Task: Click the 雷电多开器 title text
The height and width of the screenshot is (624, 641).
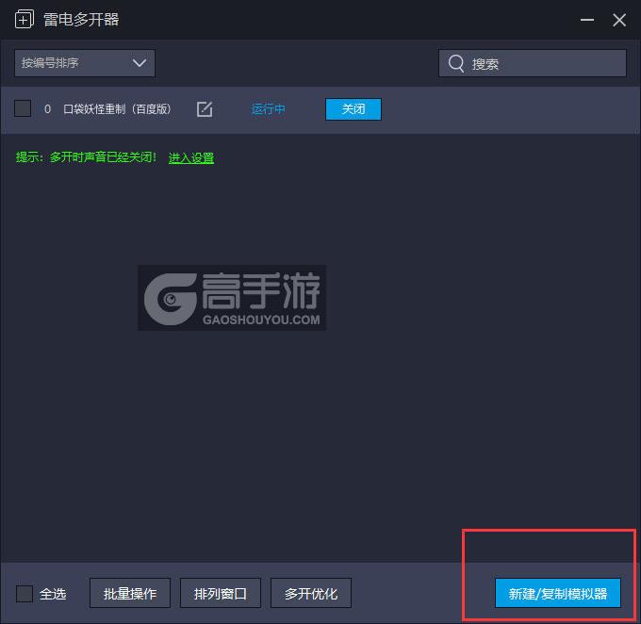Action: (81, 20)
